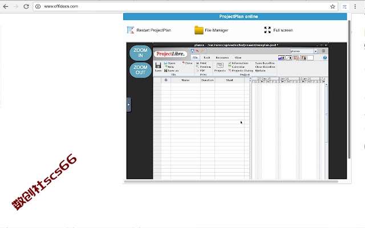365x228 pixels.
Task: Reload the browser page
Action: pyautogui.click(x=26, y=6)
